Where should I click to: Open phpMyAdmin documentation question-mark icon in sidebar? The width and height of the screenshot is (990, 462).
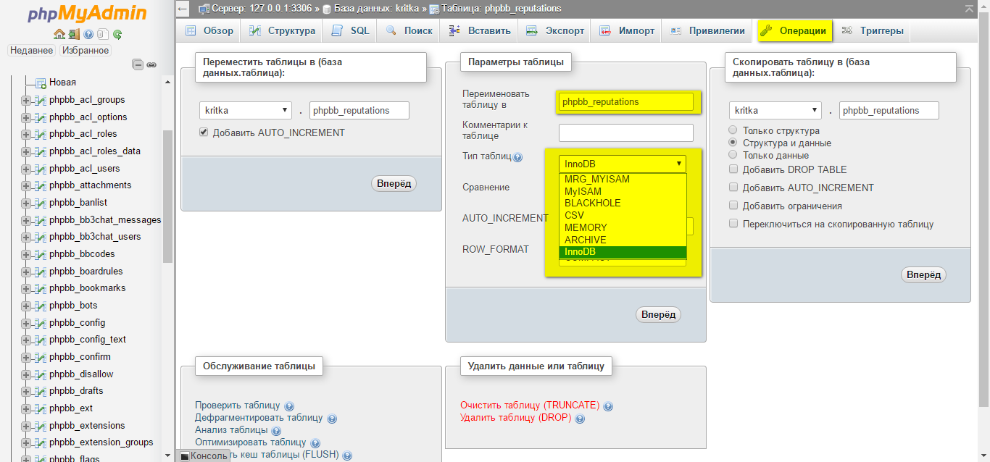pos(88,34)
